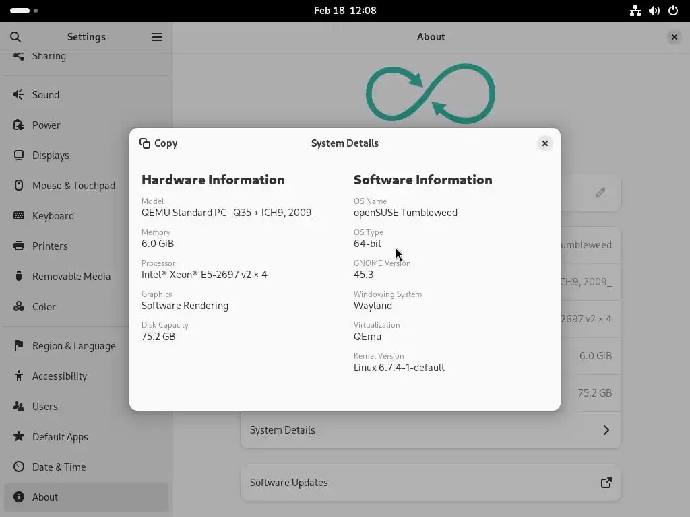
Task: Click the Sharing icon in sidebar
Action: coord(18,55)
